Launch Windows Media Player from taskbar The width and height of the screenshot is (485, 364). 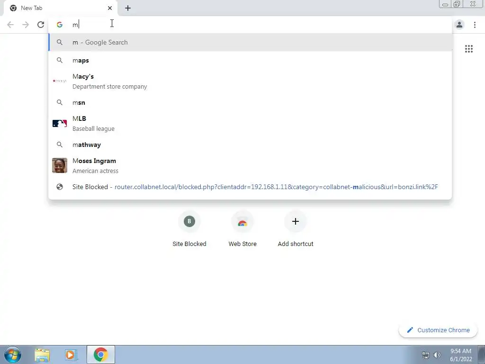coord(71,355)
